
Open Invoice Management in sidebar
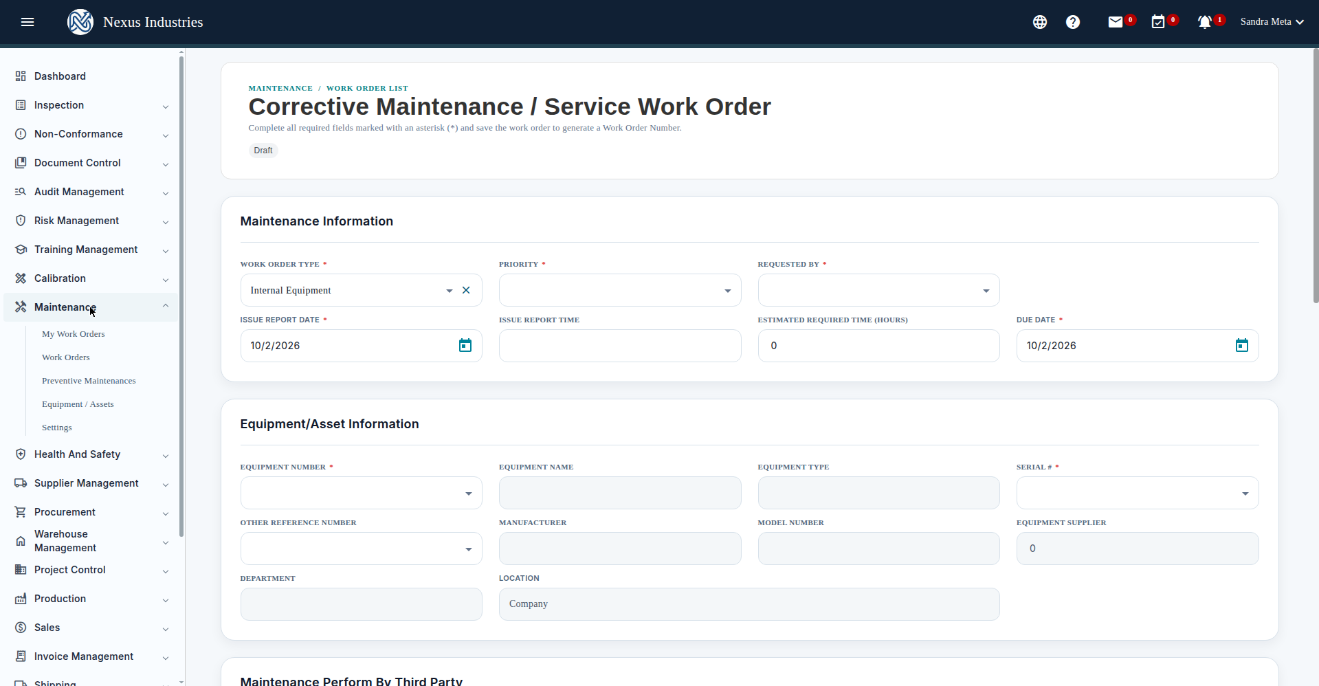point(91,656)
